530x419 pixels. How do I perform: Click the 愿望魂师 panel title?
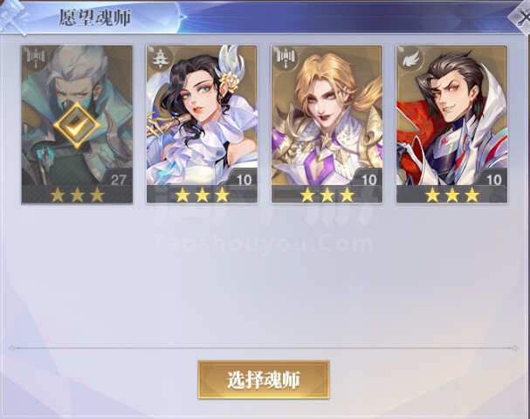pyautogui.click(x=95, y=17)
